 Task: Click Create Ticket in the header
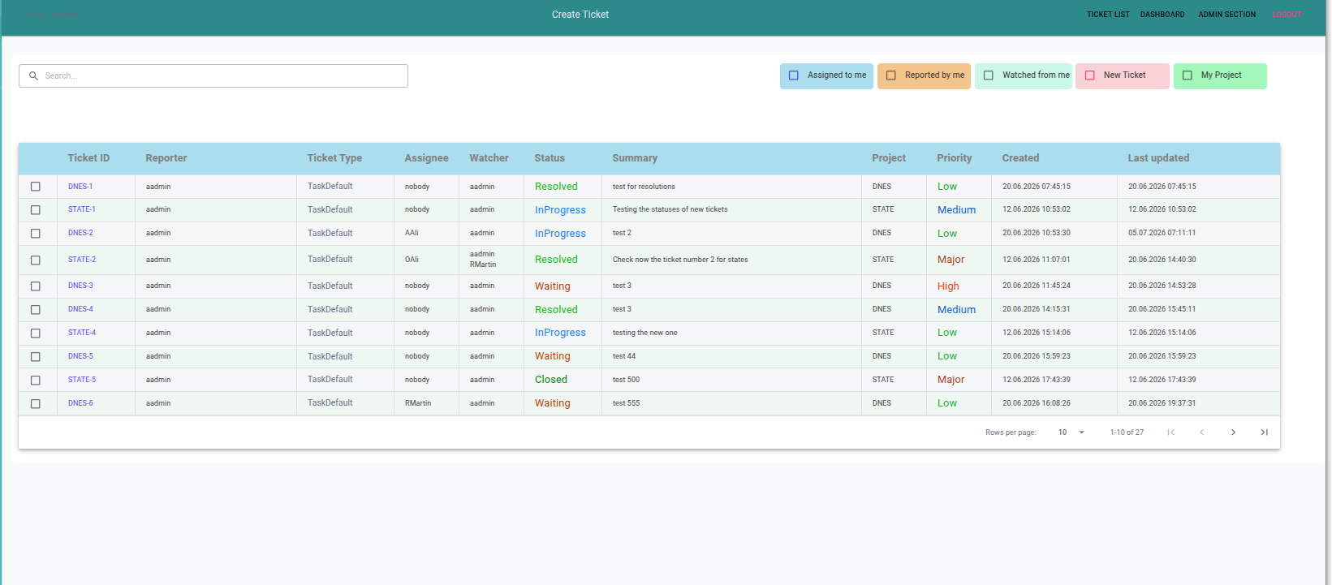click(580, 15)
